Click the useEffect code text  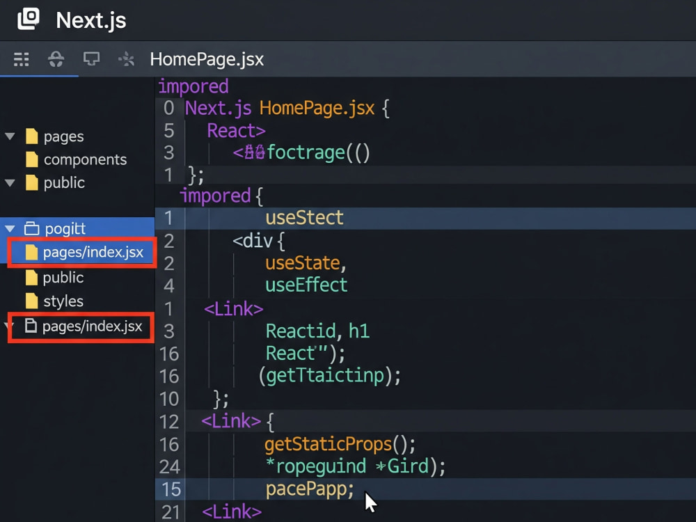coord(306,285)
